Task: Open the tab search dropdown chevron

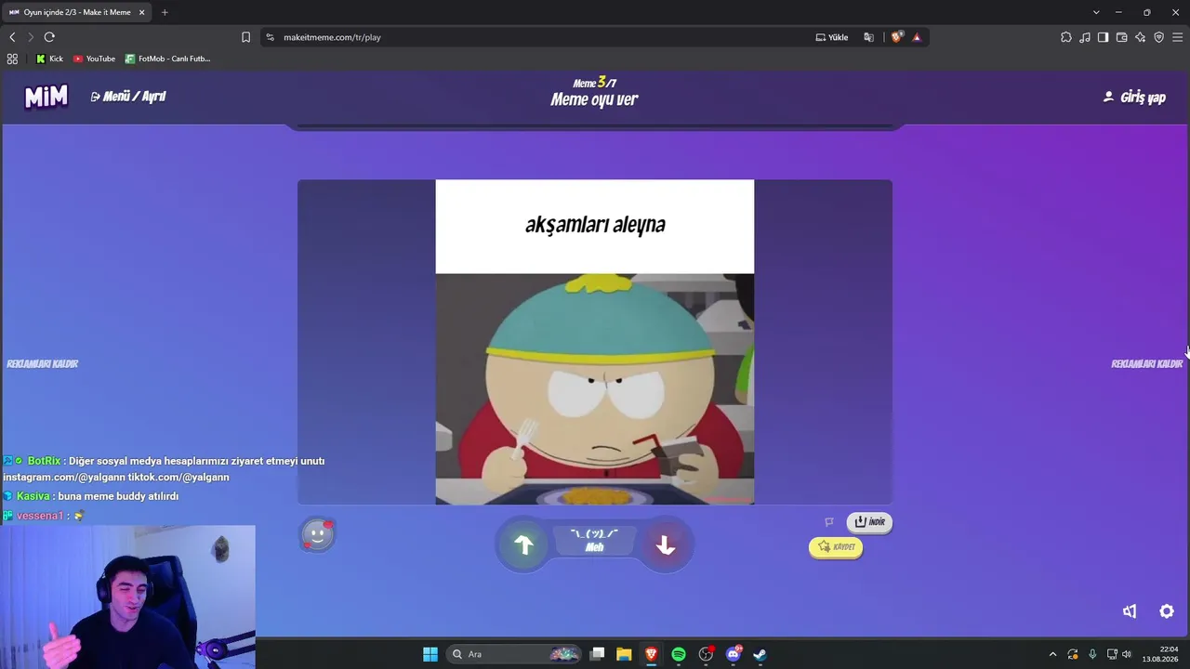Action: [1096, 12]
